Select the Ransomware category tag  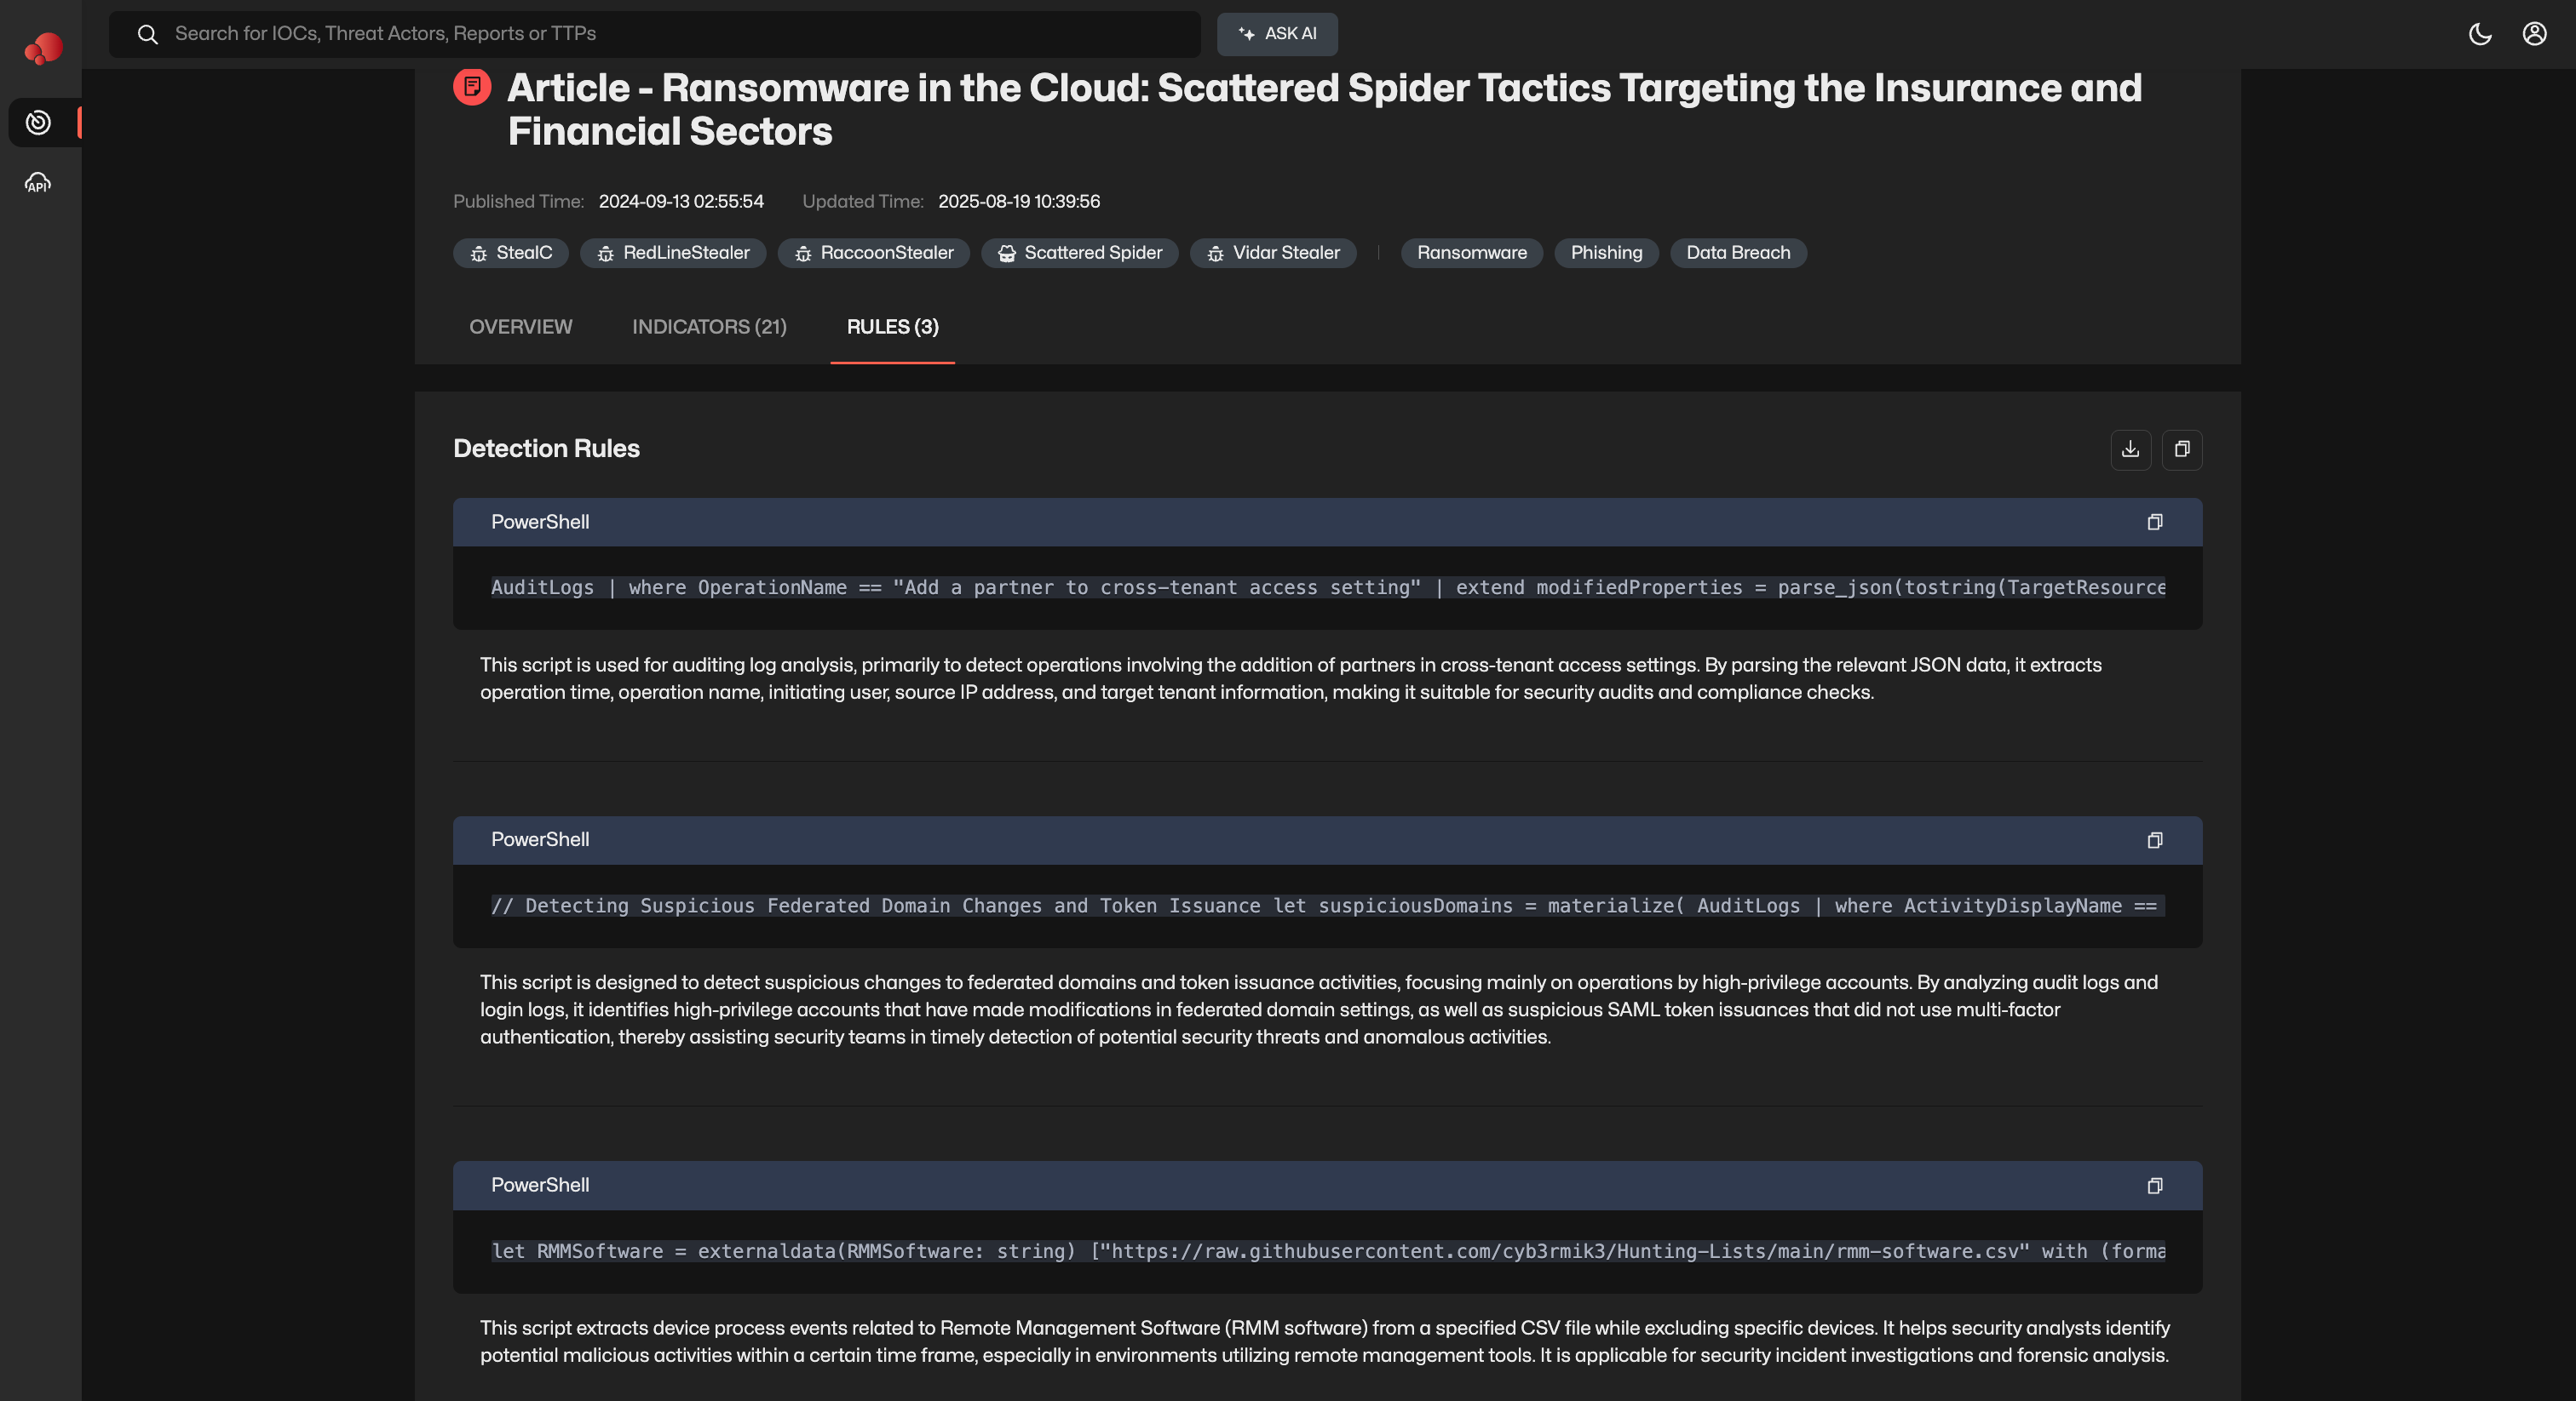(x=1471, y=253)
